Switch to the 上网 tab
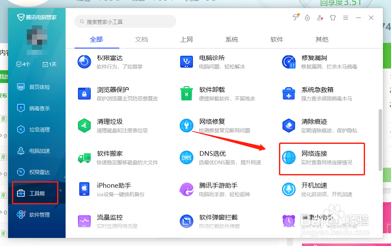Viewport: 391px width, 246px height. 187,40
